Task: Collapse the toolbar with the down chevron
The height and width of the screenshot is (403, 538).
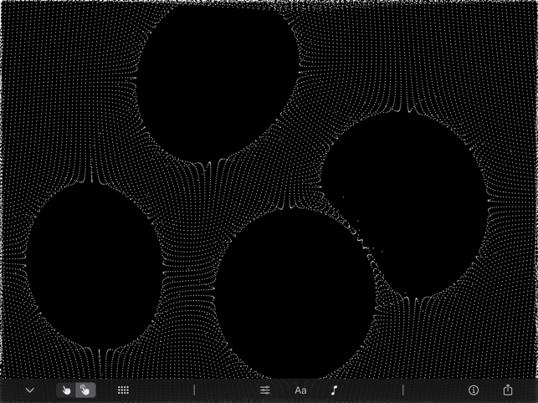Action: point(30,390)
